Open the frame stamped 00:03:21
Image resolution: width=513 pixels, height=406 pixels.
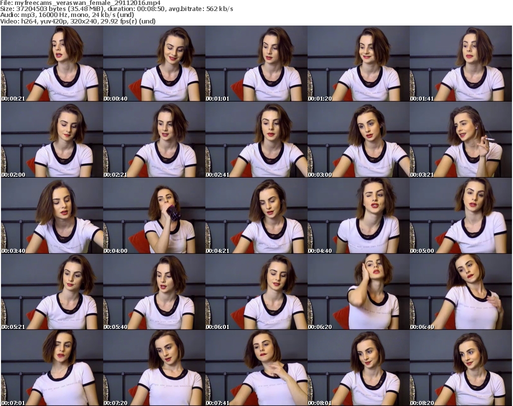(461, 140)
